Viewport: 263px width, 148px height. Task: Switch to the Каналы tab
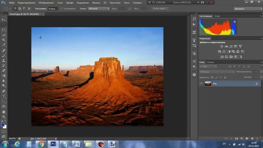coord(211,62)
